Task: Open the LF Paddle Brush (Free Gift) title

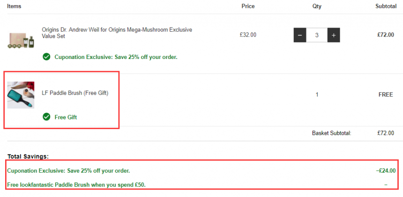Action: point(75,93)
